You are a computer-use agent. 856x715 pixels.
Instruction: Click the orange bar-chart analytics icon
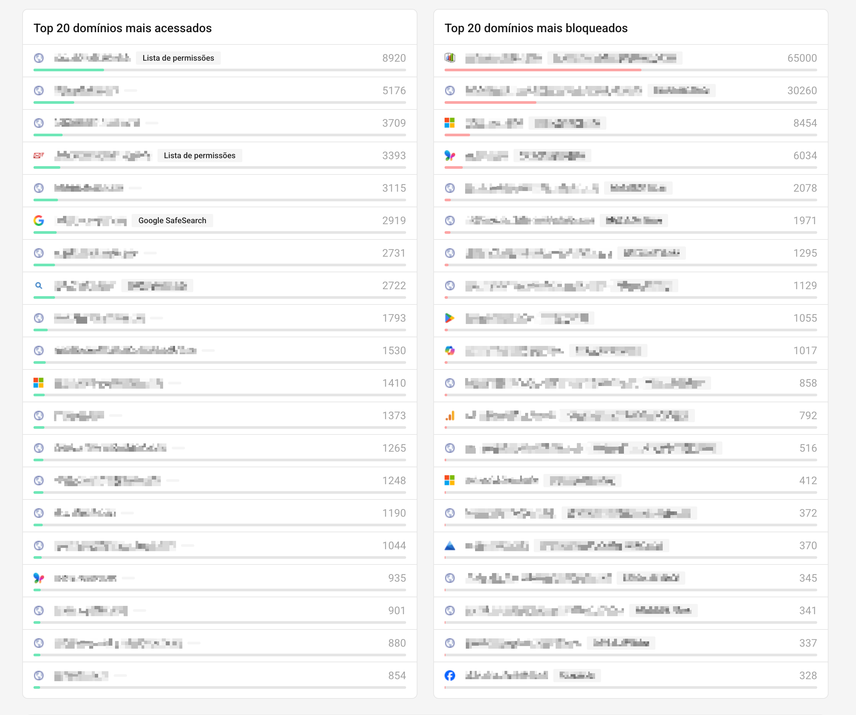coord(450,416)
